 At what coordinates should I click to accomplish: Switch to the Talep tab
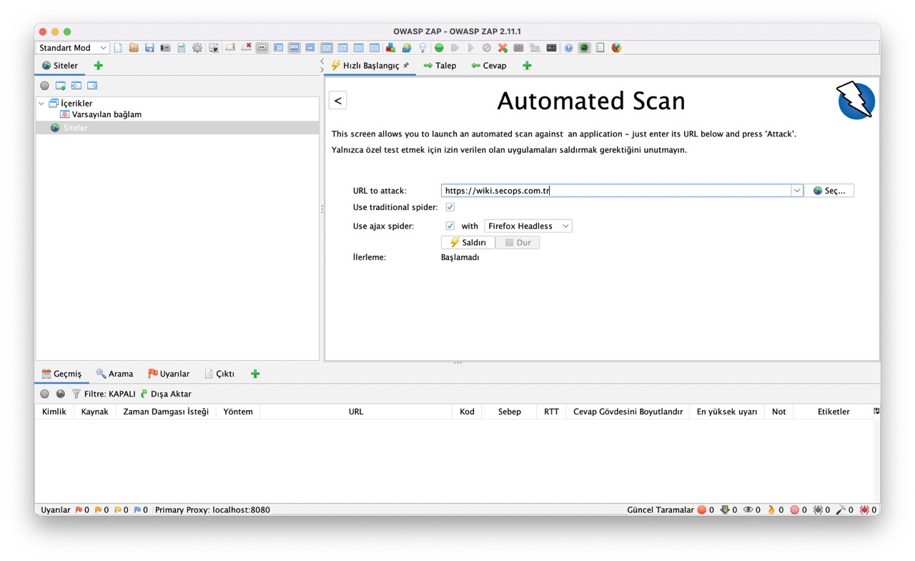[440, 65]
